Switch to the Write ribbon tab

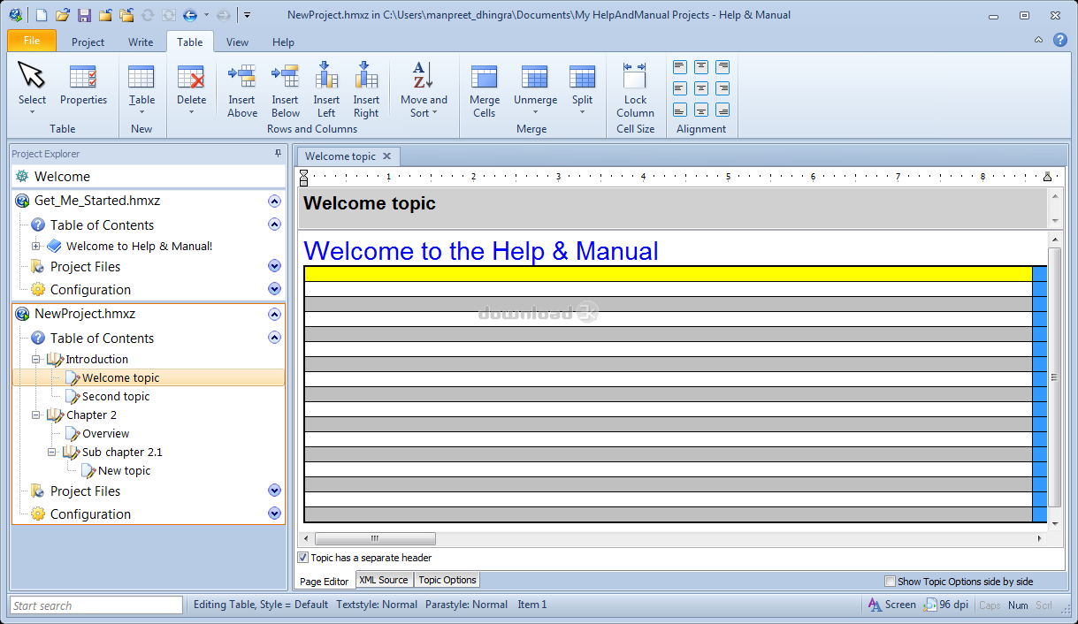click(141, 42)
